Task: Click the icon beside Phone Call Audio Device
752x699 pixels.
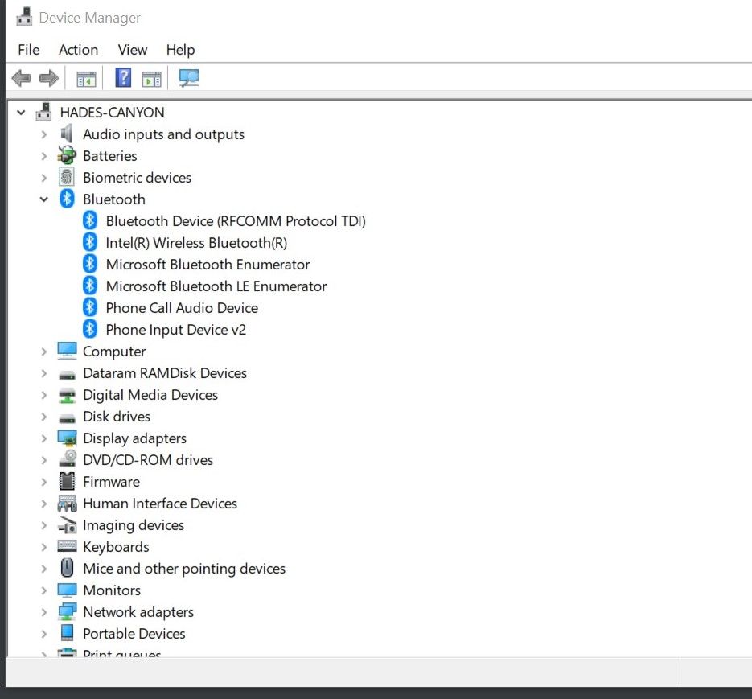Action: pyautogui.click(x=90, y=307)
